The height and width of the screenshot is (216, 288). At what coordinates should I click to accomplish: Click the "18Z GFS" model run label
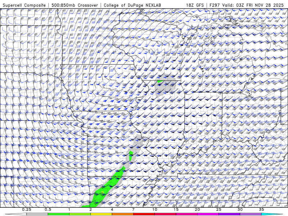(x=195, y=5)
